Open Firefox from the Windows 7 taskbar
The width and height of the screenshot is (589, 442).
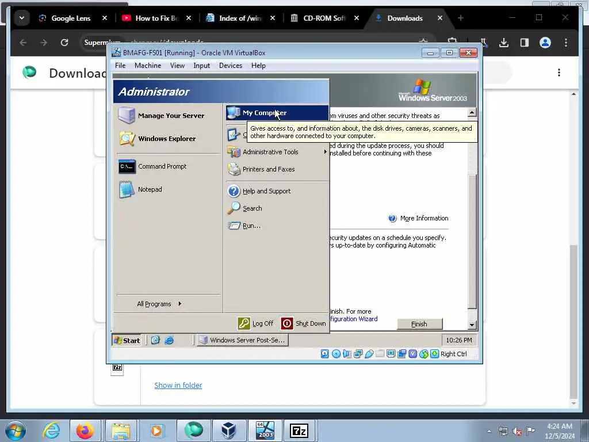coord(85,430)
